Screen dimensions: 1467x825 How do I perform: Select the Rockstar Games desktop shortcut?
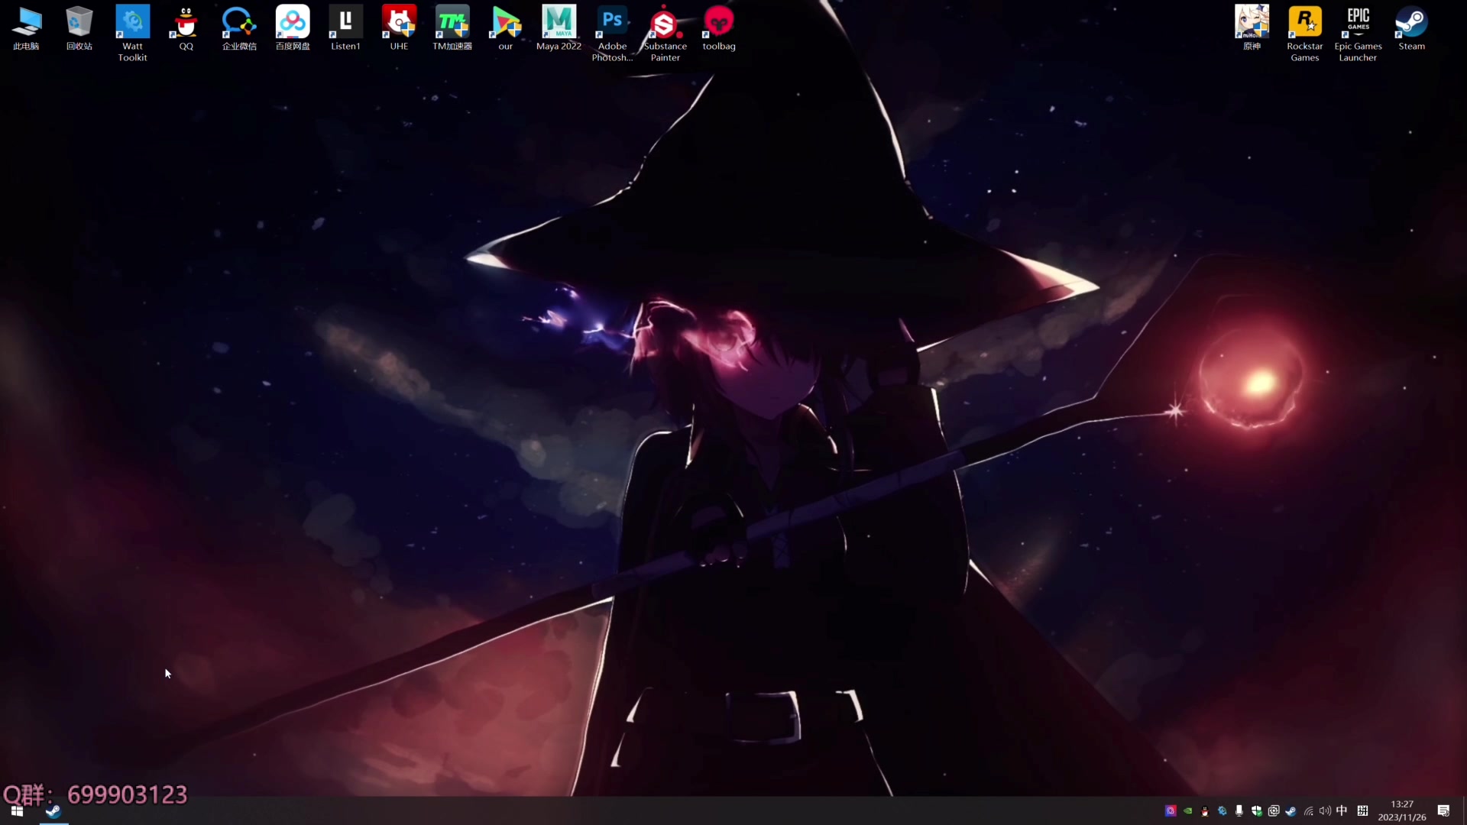pos(1304,34)
